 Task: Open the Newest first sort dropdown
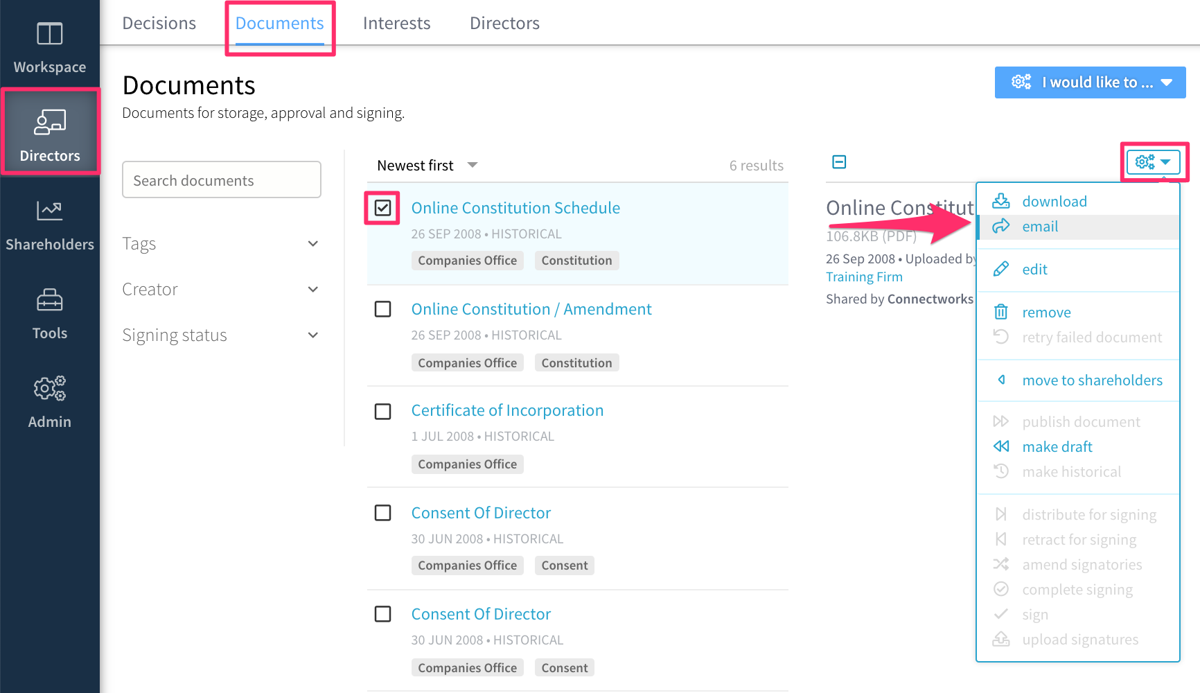tap(427, 166)
